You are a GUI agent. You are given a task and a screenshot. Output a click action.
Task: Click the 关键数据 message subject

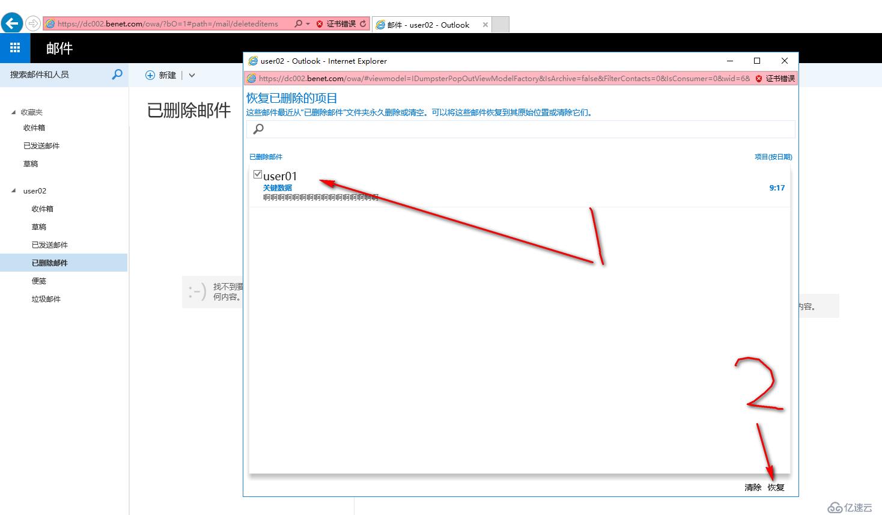coord(278,188)
